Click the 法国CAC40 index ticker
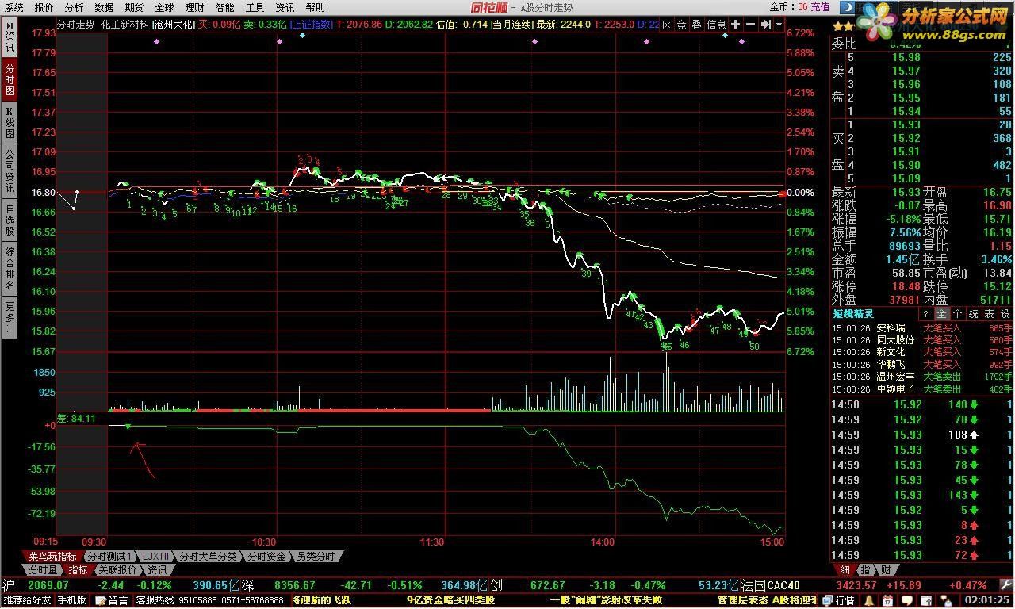Screen dimensions: 1015x609 point(772,585)
